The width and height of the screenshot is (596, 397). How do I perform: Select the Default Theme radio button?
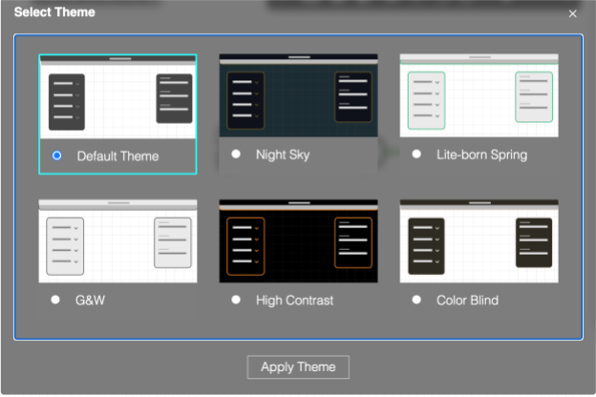click(x=57, y=156)
